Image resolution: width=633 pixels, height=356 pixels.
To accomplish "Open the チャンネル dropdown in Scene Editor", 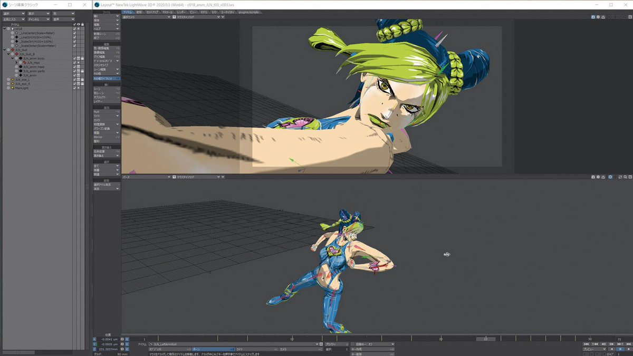I will point(39,20).
